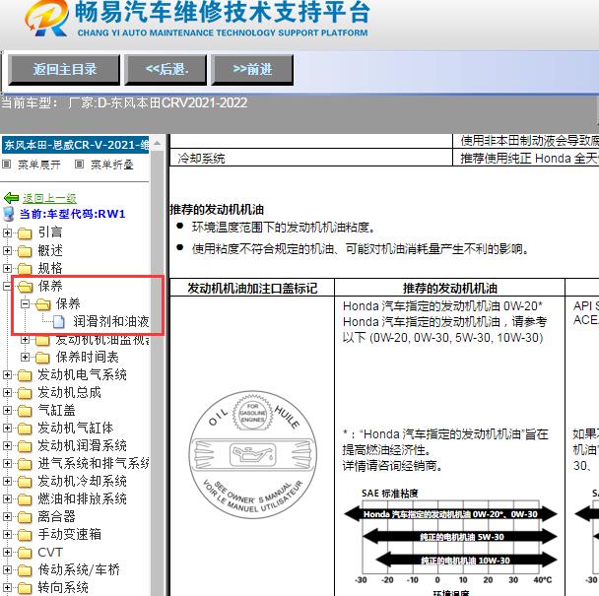Viewport: 599px width, 596px height.
Task: Collapse the top-level 保养 node
Action: click(7, 286)
